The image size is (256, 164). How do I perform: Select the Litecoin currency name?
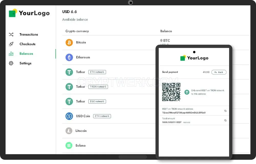pos(81,131)
